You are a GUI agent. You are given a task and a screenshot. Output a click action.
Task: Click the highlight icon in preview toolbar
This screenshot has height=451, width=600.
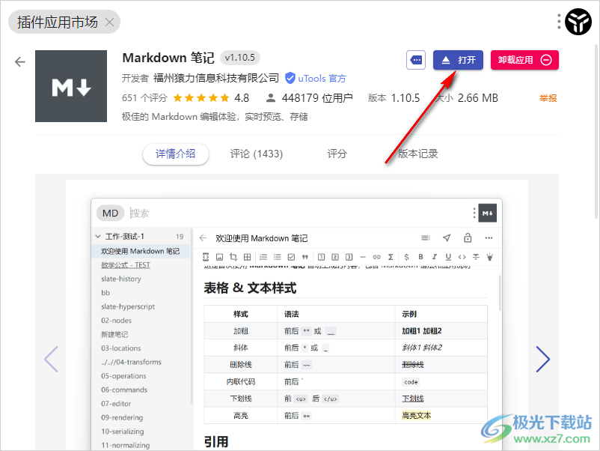click(490, 257)
